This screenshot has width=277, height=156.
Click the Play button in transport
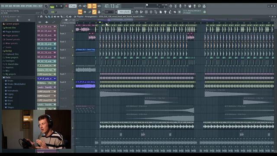(57, 6)
